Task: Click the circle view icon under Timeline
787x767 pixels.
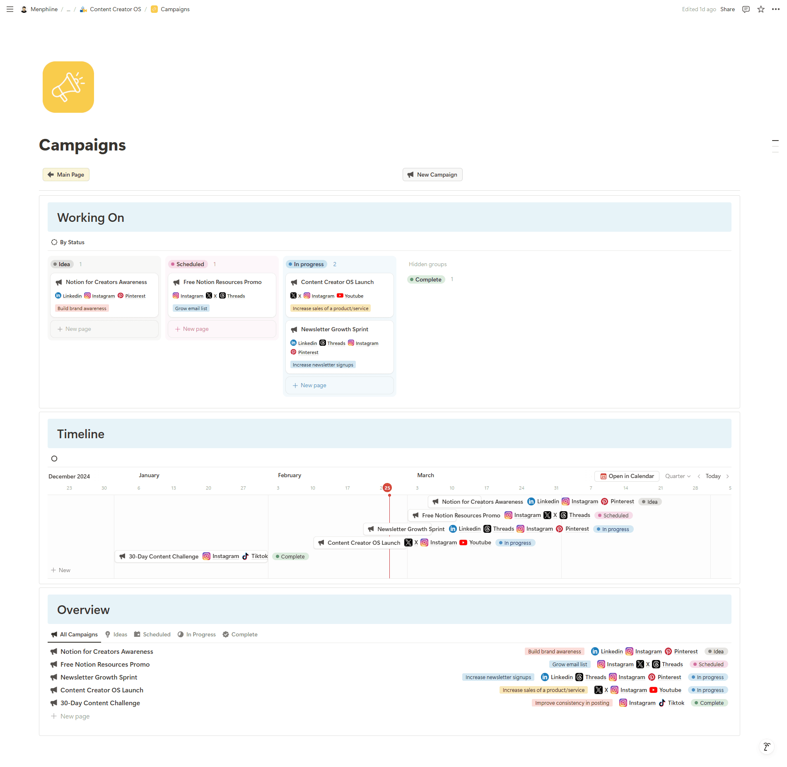Action: point(54,459)
